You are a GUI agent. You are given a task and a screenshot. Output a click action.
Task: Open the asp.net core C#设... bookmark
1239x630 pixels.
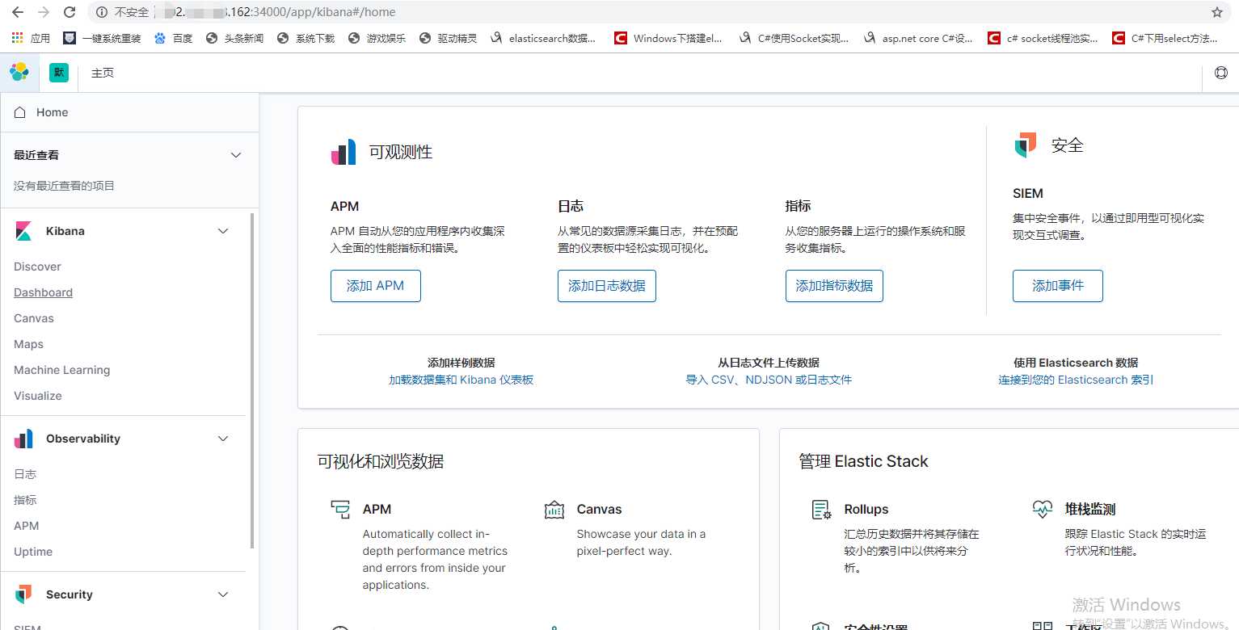pyautogui.click(x=918, y=38)
